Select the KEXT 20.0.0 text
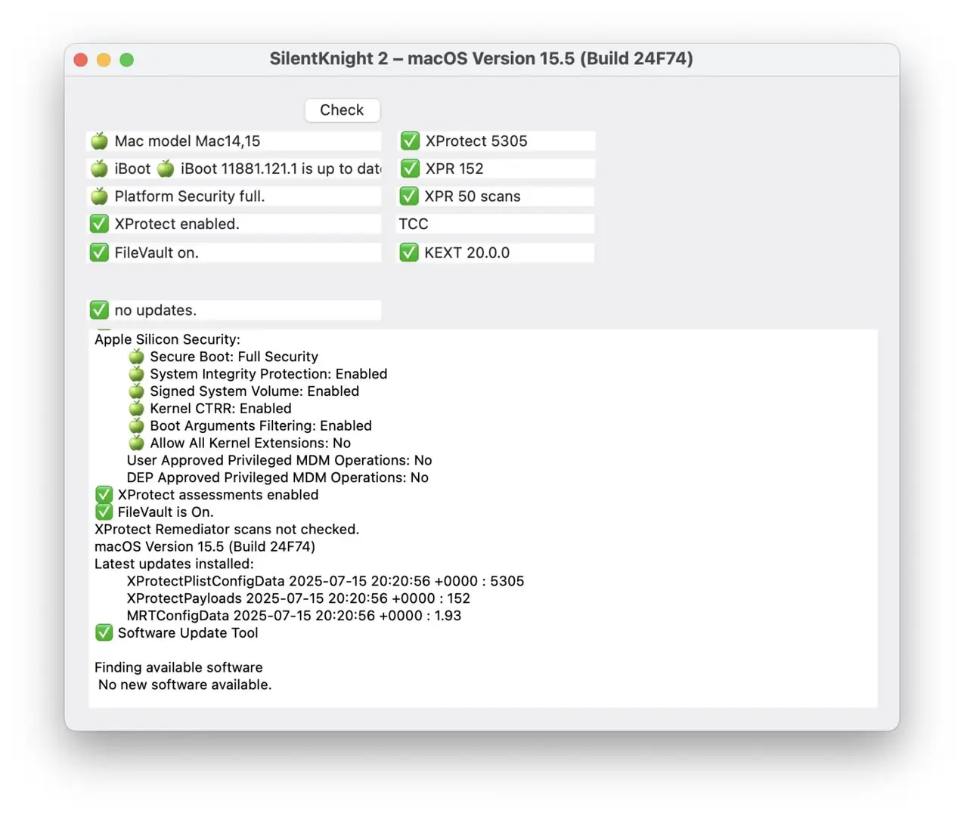The height and width of the screenshot is (816, 964). [467, 252]
